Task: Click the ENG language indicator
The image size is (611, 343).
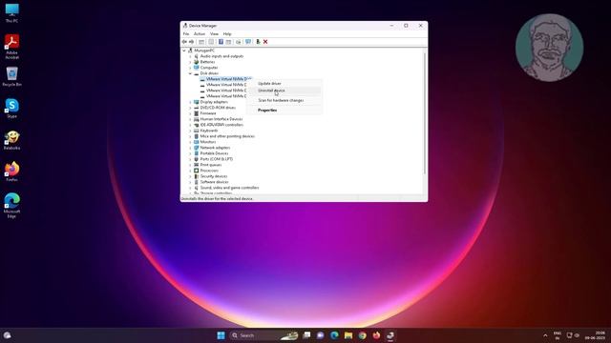Action: [x=558, y=335]
